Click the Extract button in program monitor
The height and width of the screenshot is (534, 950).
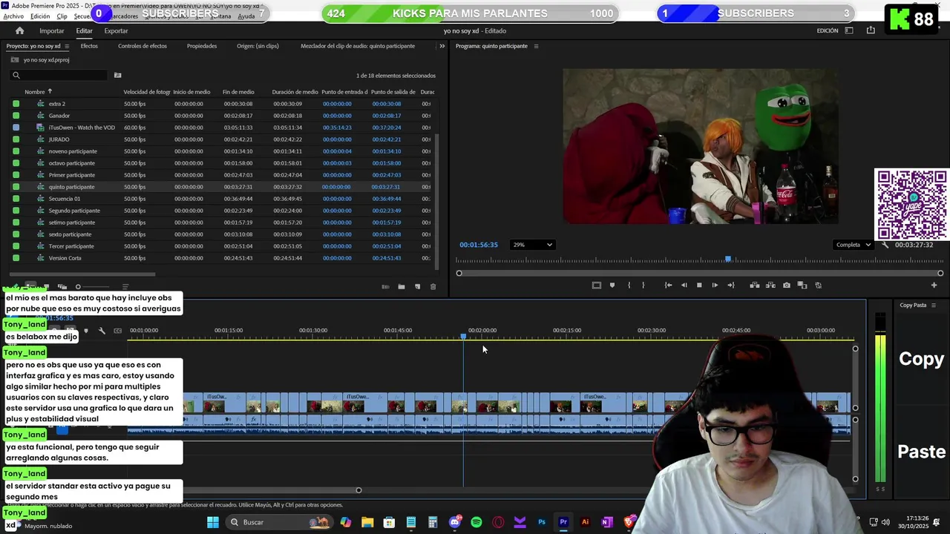click(x=770, y=286)
